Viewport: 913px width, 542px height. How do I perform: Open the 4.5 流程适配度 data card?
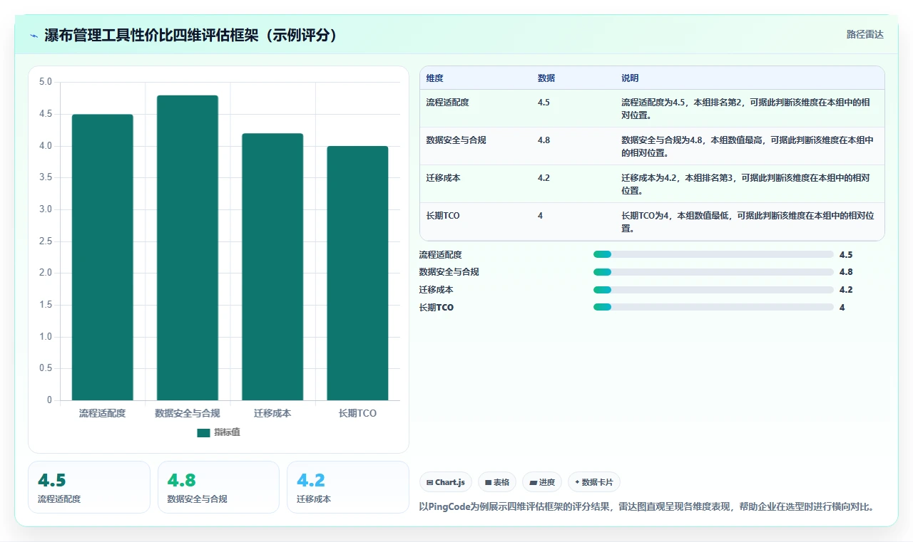click(x=89, y=487)
